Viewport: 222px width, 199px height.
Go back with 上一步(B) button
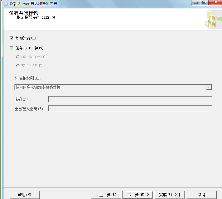pos(106,195)
